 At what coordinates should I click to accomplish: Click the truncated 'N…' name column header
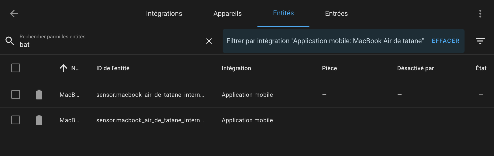[x=75, y=68]
